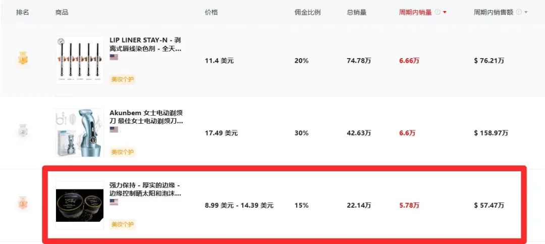545x244 pixels.
Task: Click the info icon beside 周期内销量
Action: click(438, 12)
